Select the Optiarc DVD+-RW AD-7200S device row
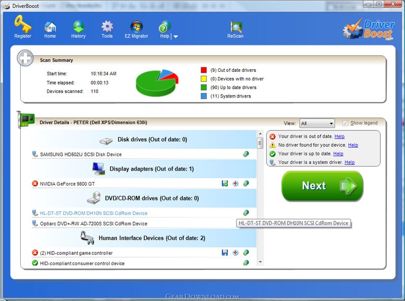405x301 pixels. tap(144, 224)
